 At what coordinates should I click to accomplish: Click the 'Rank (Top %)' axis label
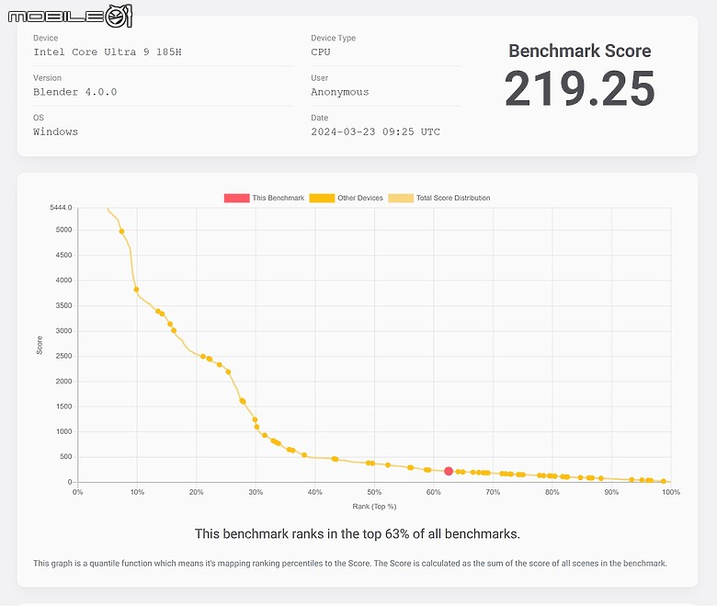pyautogui.click(x=374, y=507)
